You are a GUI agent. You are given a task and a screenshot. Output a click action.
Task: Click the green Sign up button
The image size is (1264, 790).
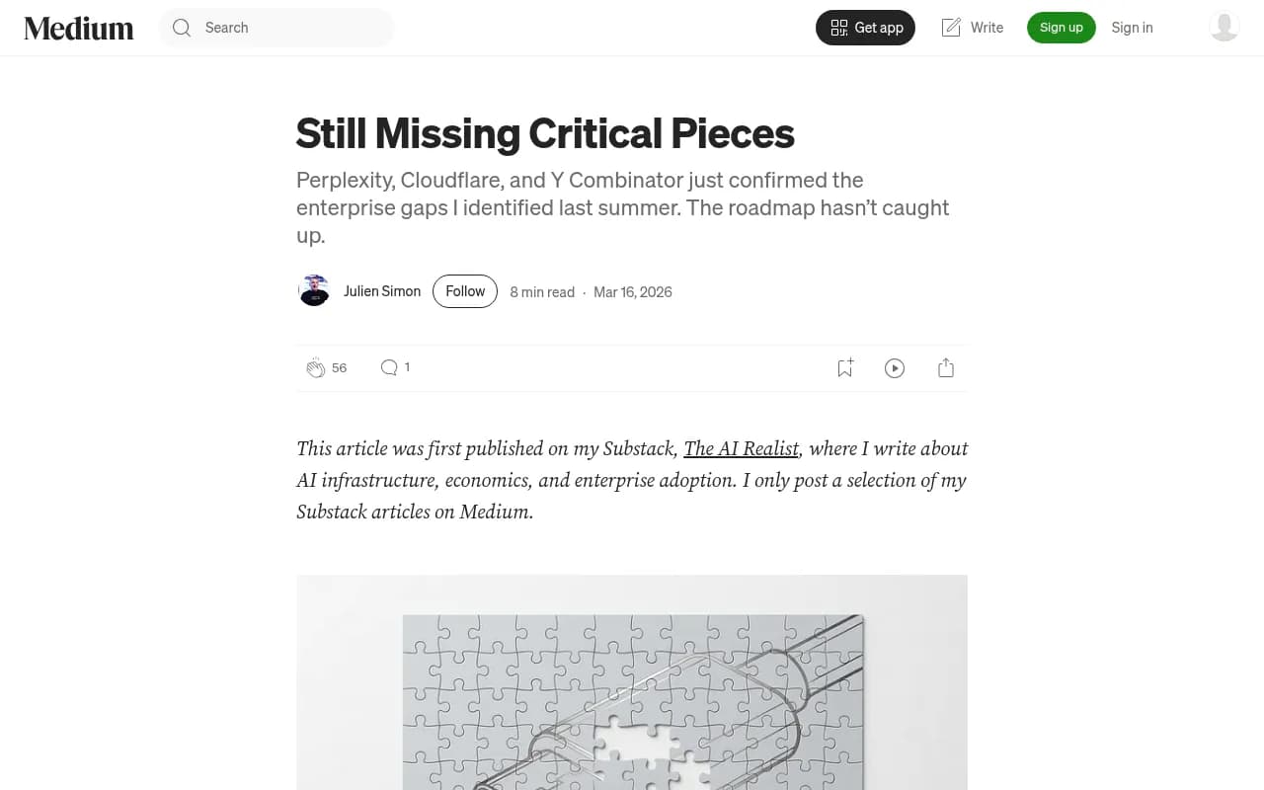pyautogui.click(x=1061, y=28)
